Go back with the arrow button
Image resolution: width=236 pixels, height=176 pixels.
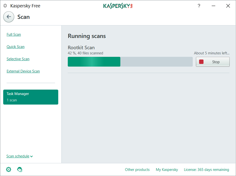tap(9, 17)
